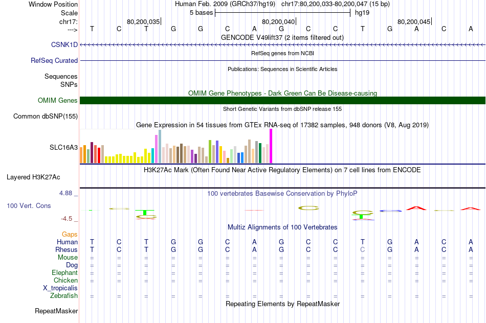
Task: Click the RefSeq genes from NCBI title
Action: 283,53
